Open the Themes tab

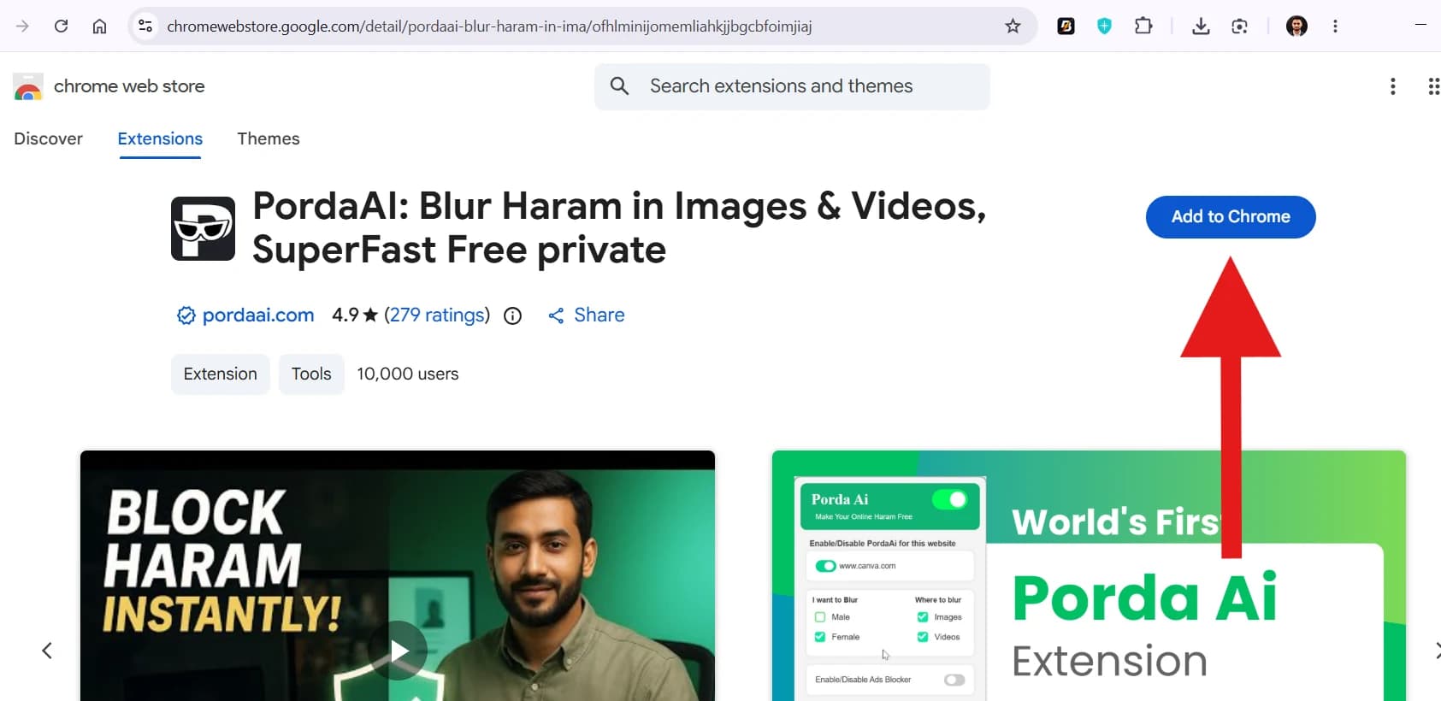coord(269,138)
